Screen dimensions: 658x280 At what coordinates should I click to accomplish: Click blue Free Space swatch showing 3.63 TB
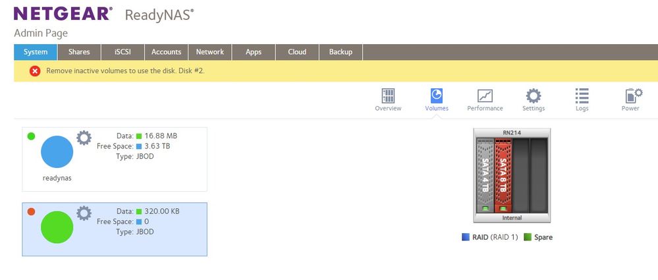click(x=139, y=146)
